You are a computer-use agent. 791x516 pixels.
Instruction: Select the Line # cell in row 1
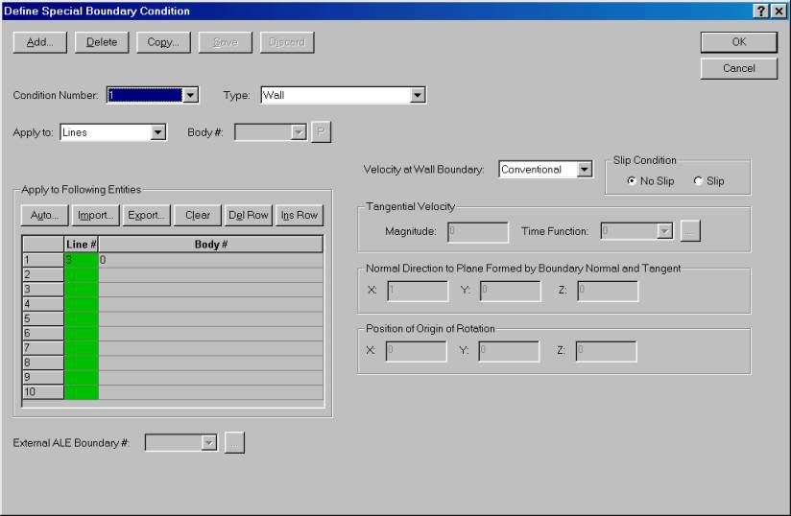point(81,260)
